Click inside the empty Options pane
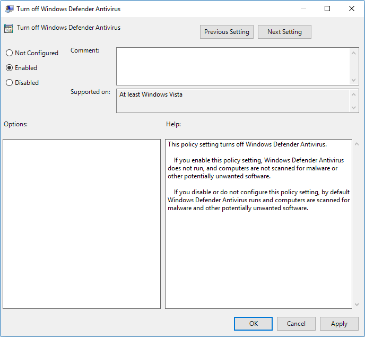This screenshot has height=337, width=365. (x=82, y=223)
